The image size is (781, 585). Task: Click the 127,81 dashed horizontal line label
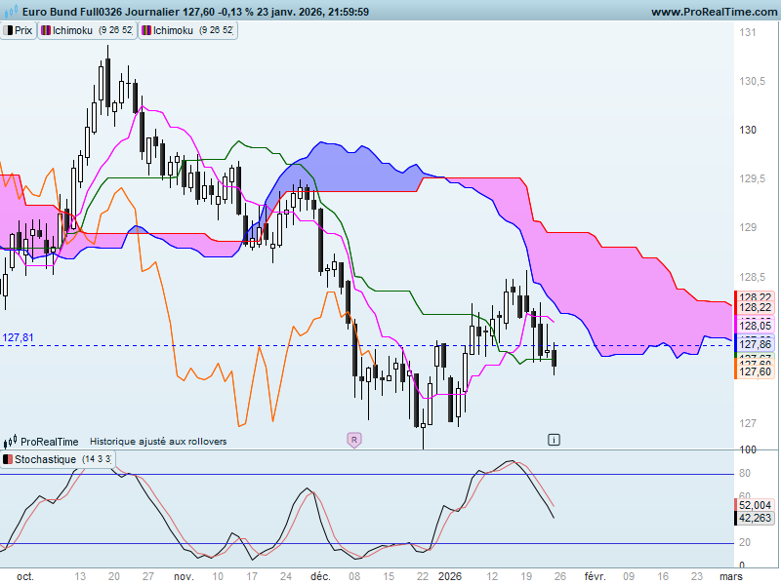(18, 337)
